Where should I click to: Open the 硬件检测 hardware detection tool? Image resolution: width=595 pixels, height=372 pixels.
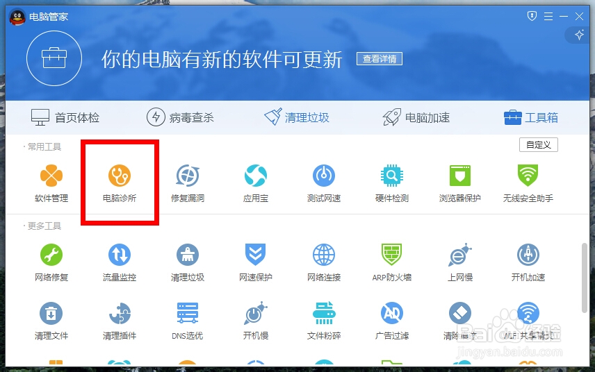(x=392, y=183)
